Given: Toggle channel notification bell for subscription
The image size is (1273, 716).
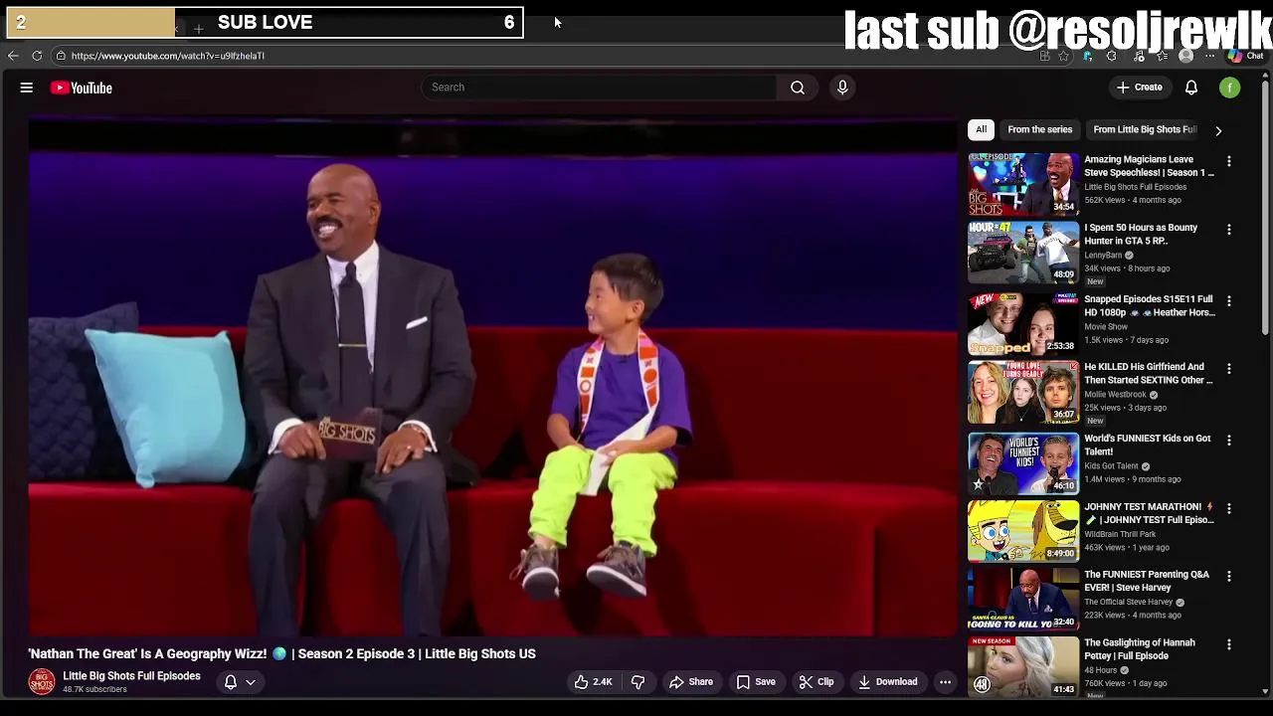Looking at the screenshot, I should click(x=231, y=682).
